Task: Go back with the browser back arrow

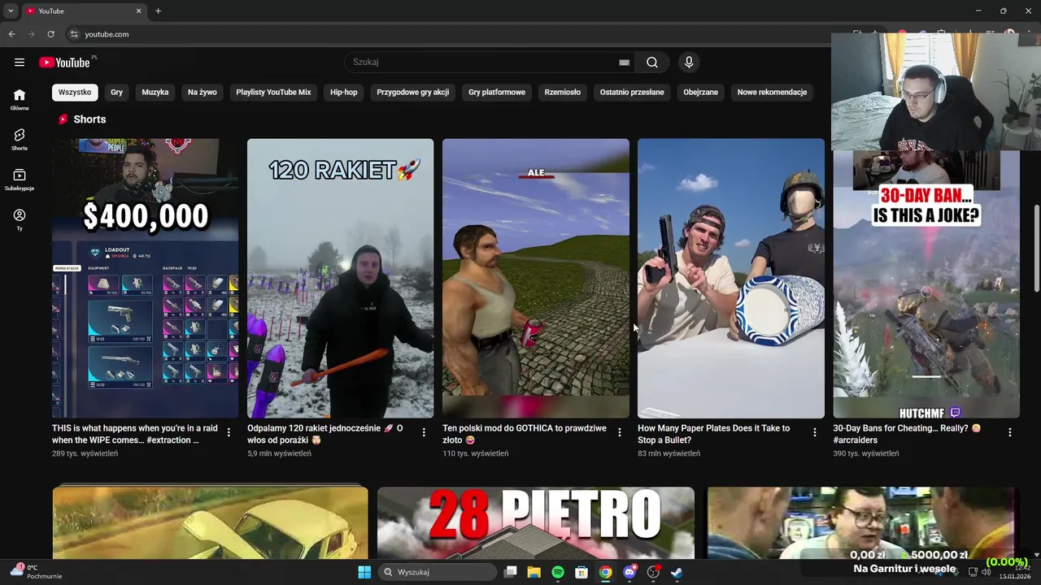Action: (11, 34)
